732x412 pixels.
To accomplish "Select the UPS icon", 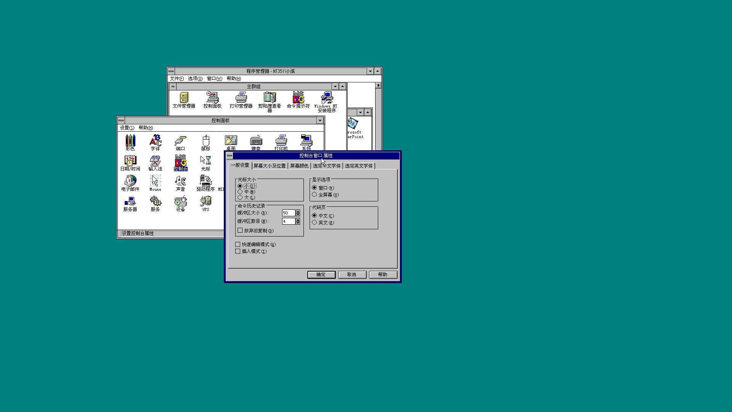I will pos(205,201).
